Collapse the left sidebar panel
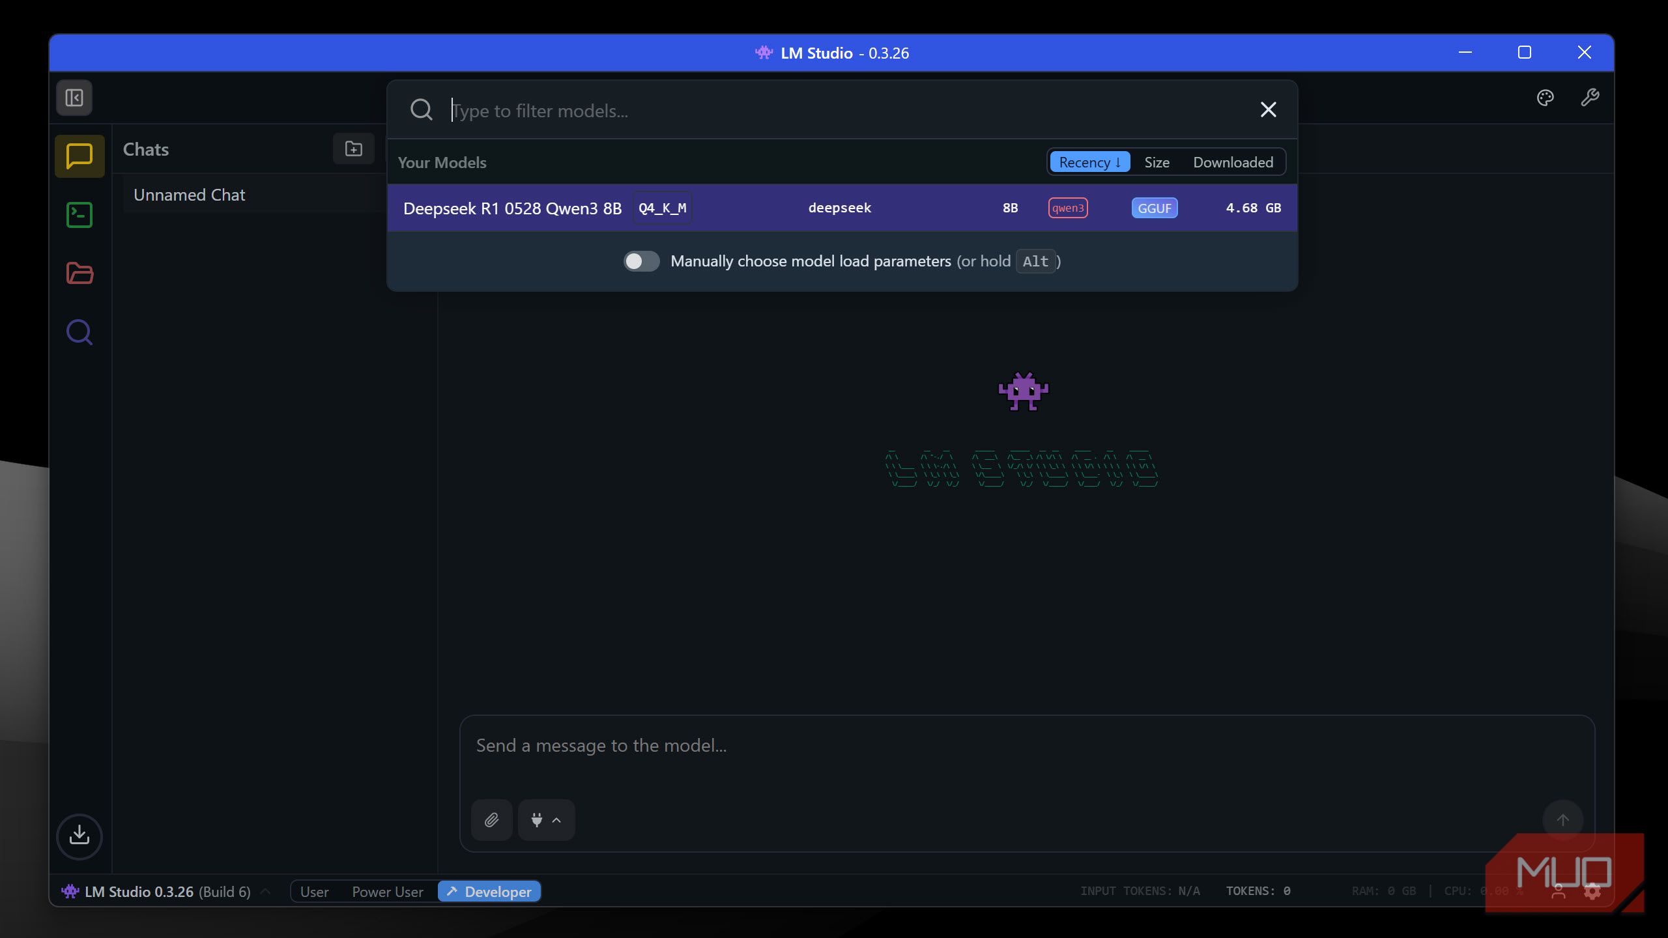 click(74, 98)
